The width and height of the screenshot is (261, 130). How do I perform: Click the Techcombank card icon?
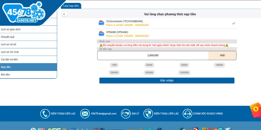pyautogui.click(x=101, y=23)
